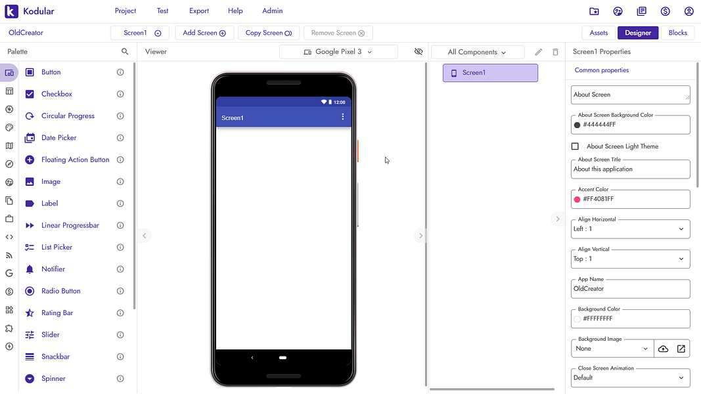The width and height of the screenshot is (701, 394).
Task: Select the Layout palette category
Action: pos(8,91)
